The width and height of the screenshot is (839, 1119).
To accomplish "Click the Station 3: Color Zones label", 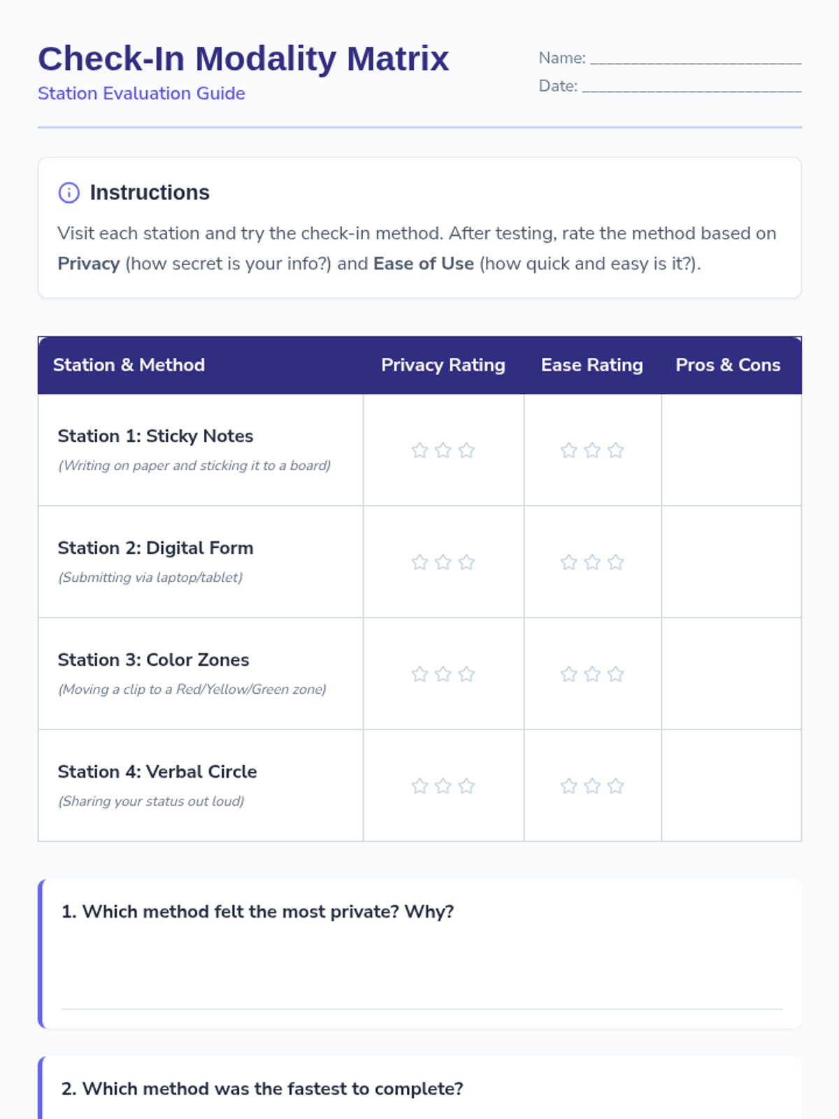I will [153, 660].
